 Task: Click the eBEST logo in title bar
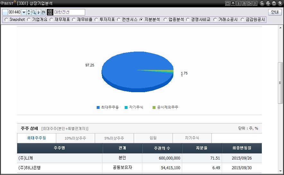coord(8,3)
